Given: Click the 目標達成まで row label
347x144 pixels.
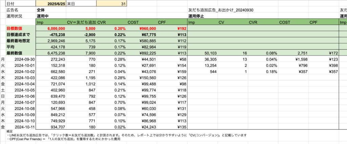Looking at the screenshot, I should 21,35.
